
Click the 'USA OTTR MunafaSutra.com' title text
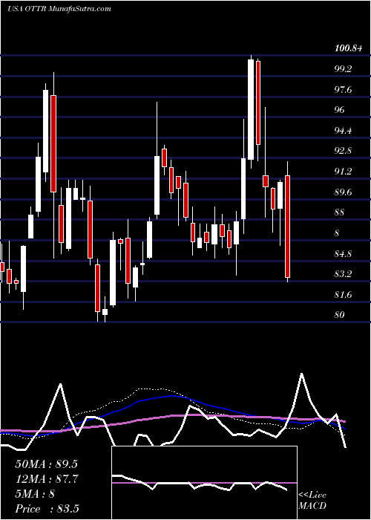tap(59, 9)
